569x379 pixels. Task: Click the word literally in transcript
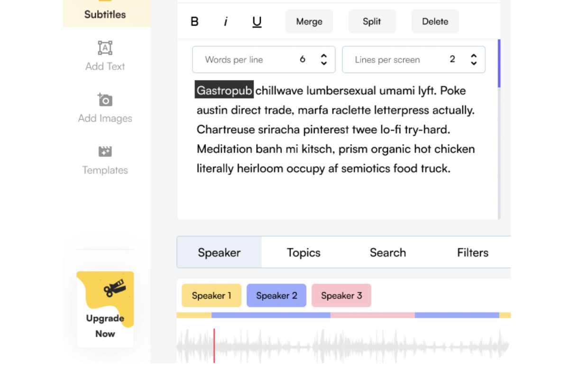pyautogui.click(x=215, y=169)
